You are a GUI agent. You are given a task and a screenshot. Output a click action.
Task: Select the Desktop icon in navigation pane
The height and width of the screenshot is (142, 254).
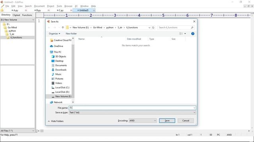click(53, 61)
